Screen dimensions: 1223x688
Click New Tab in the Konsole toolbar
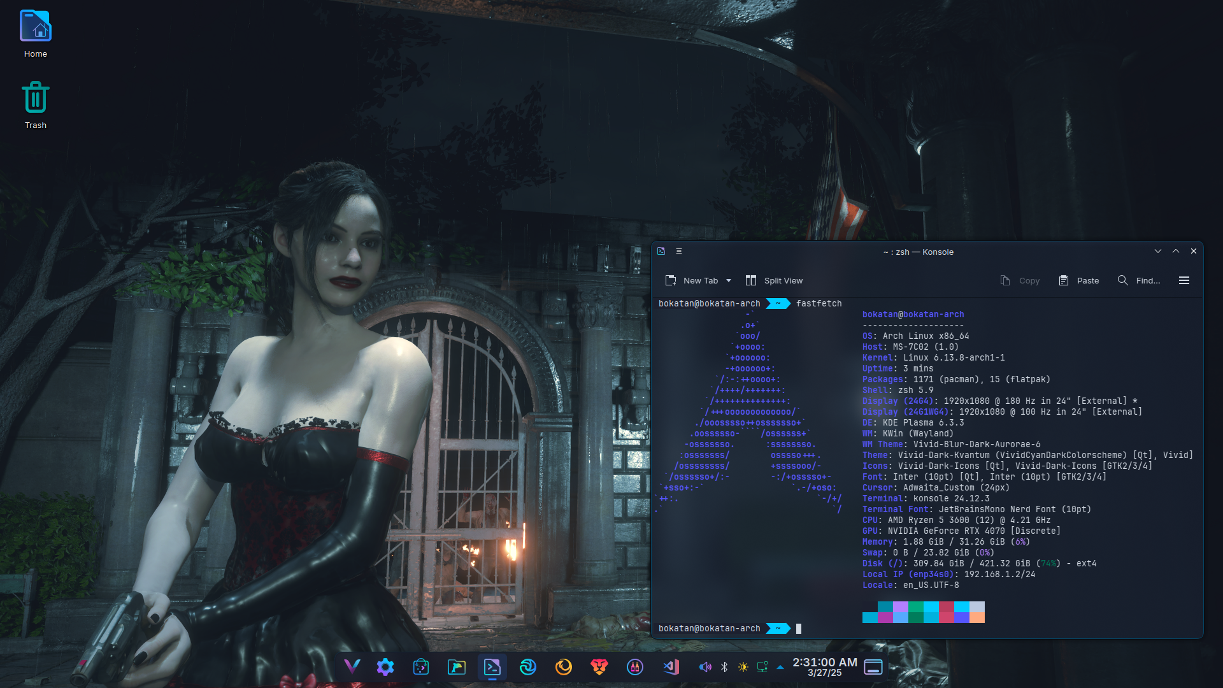coord(691,280)
